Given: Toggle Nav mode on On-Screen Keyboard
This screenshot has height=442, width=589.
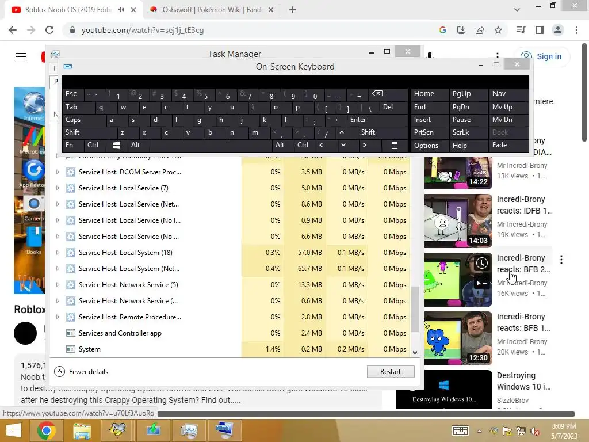Looking at the screenshot, I should coord(508,94).
